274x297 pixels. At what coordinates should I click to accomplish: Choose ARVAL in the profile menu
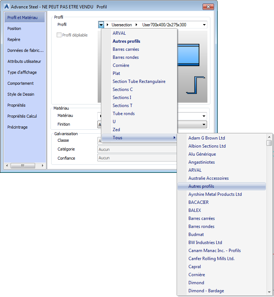(x=139, y=33)
